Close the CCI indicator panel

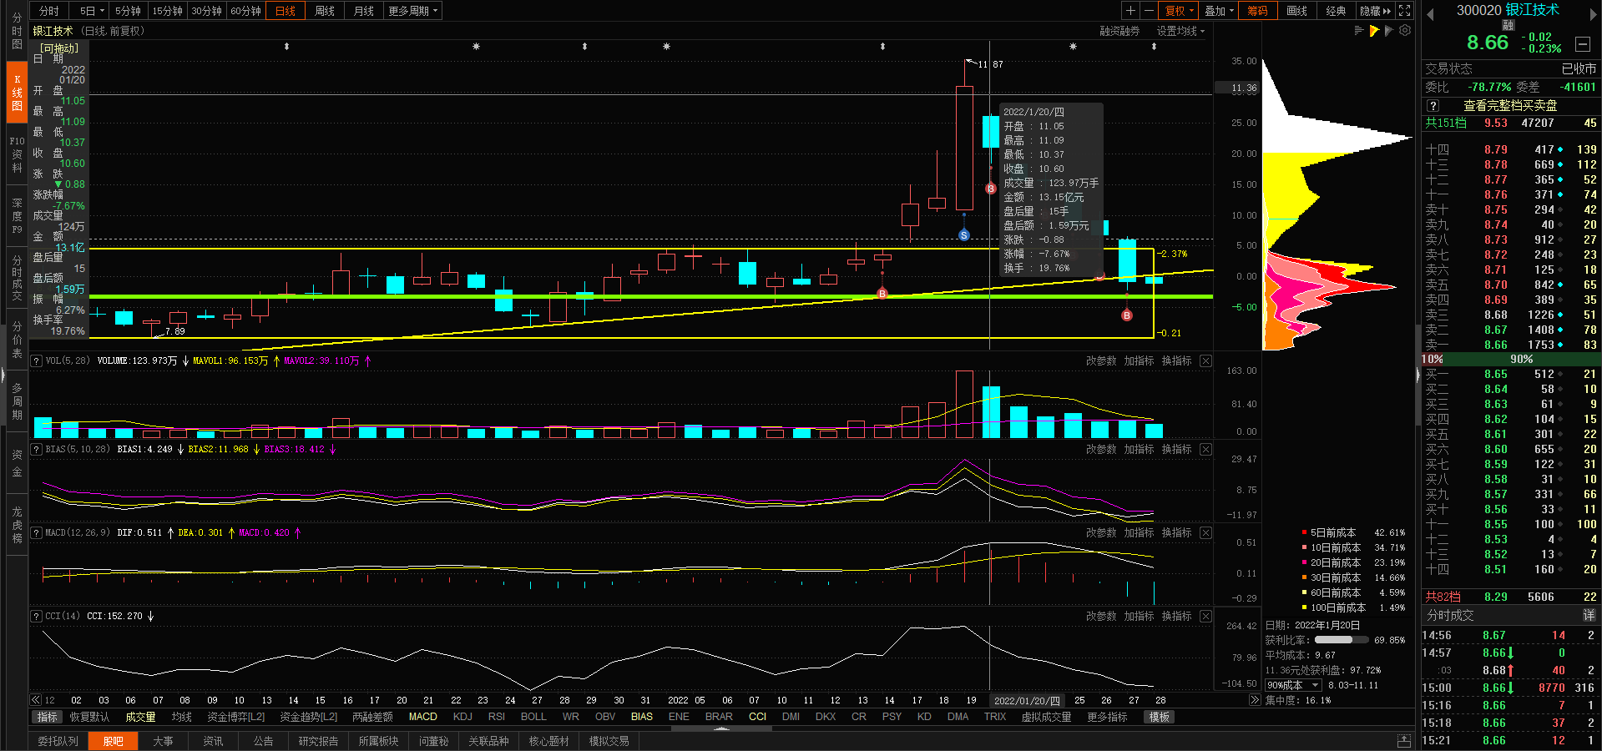click(1205, 616)
